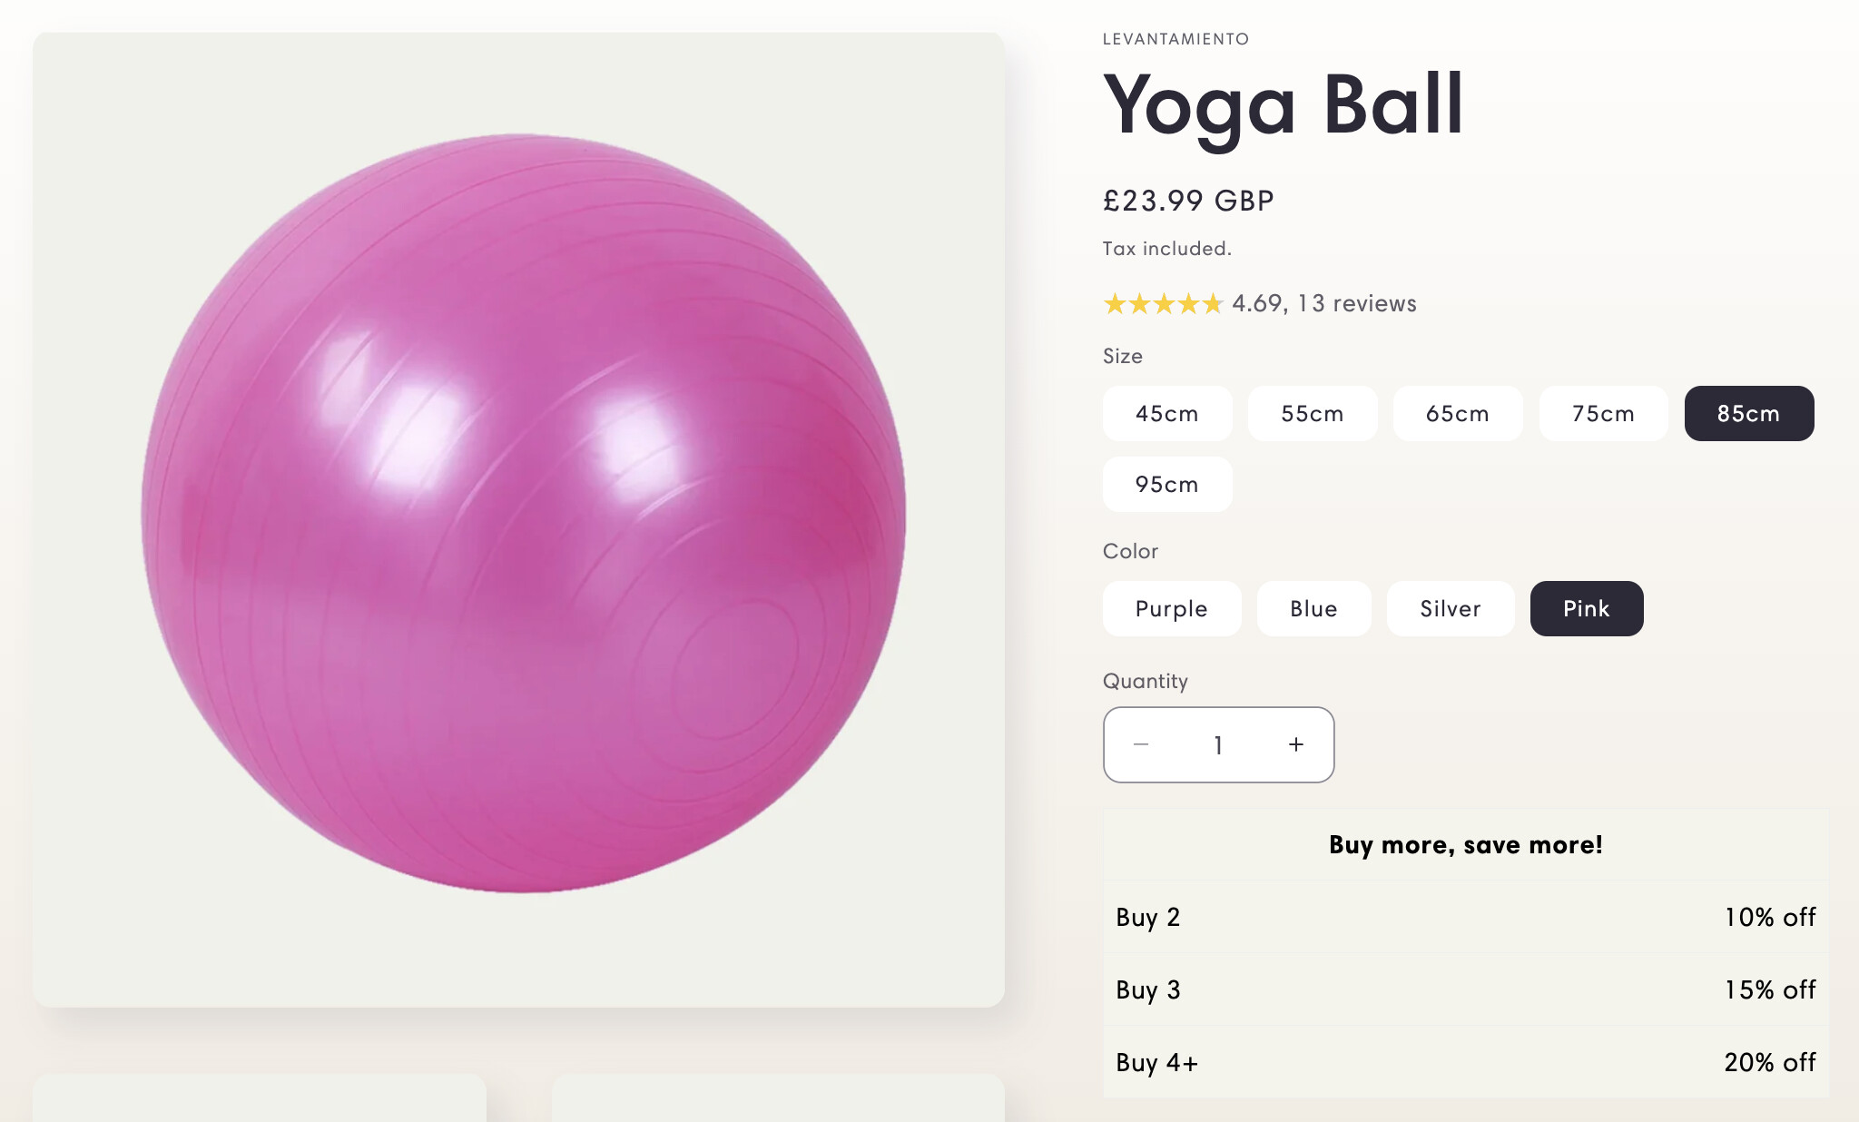
Task: Click the selected 85cm size option
Action: [x=1748, y=414]
